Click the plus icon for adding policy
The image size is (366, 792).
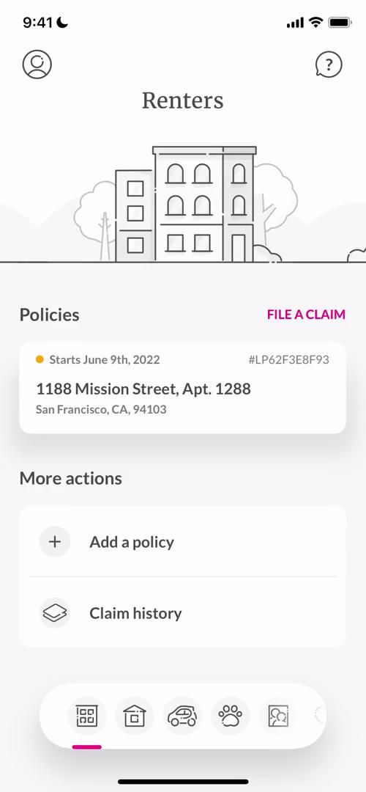(x=54, y=542)
